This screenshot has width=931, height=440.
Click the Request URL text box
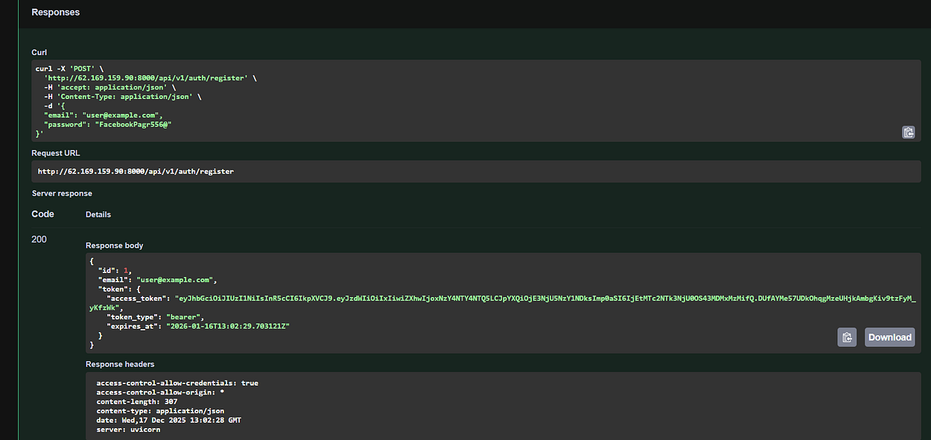(x=475, y=171)
